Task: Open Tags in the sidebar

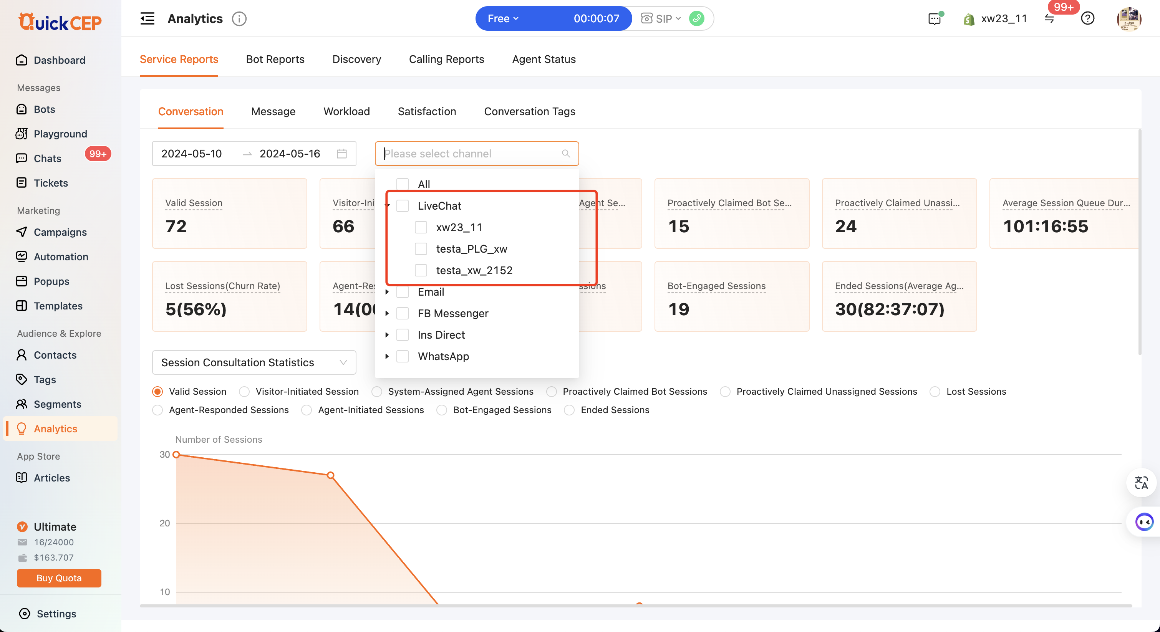Action: (x=45, y=379)
